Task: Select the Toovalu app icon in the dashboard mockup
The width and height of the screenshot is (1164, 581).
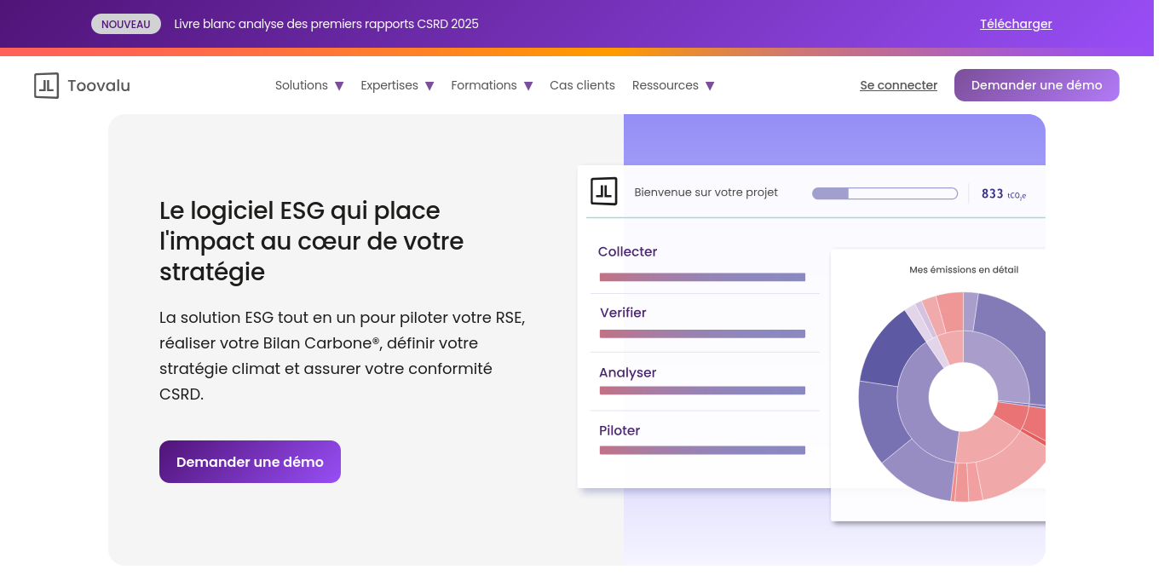Action: coord(604,191)
